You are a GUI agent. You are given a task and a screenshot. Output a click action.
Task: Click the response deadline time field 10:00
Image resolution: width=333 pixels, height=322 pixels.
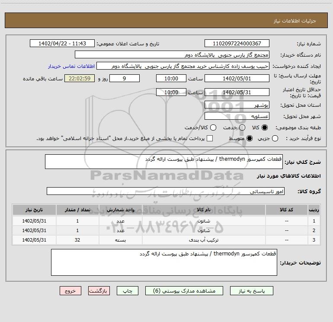(x=171, y=78)
